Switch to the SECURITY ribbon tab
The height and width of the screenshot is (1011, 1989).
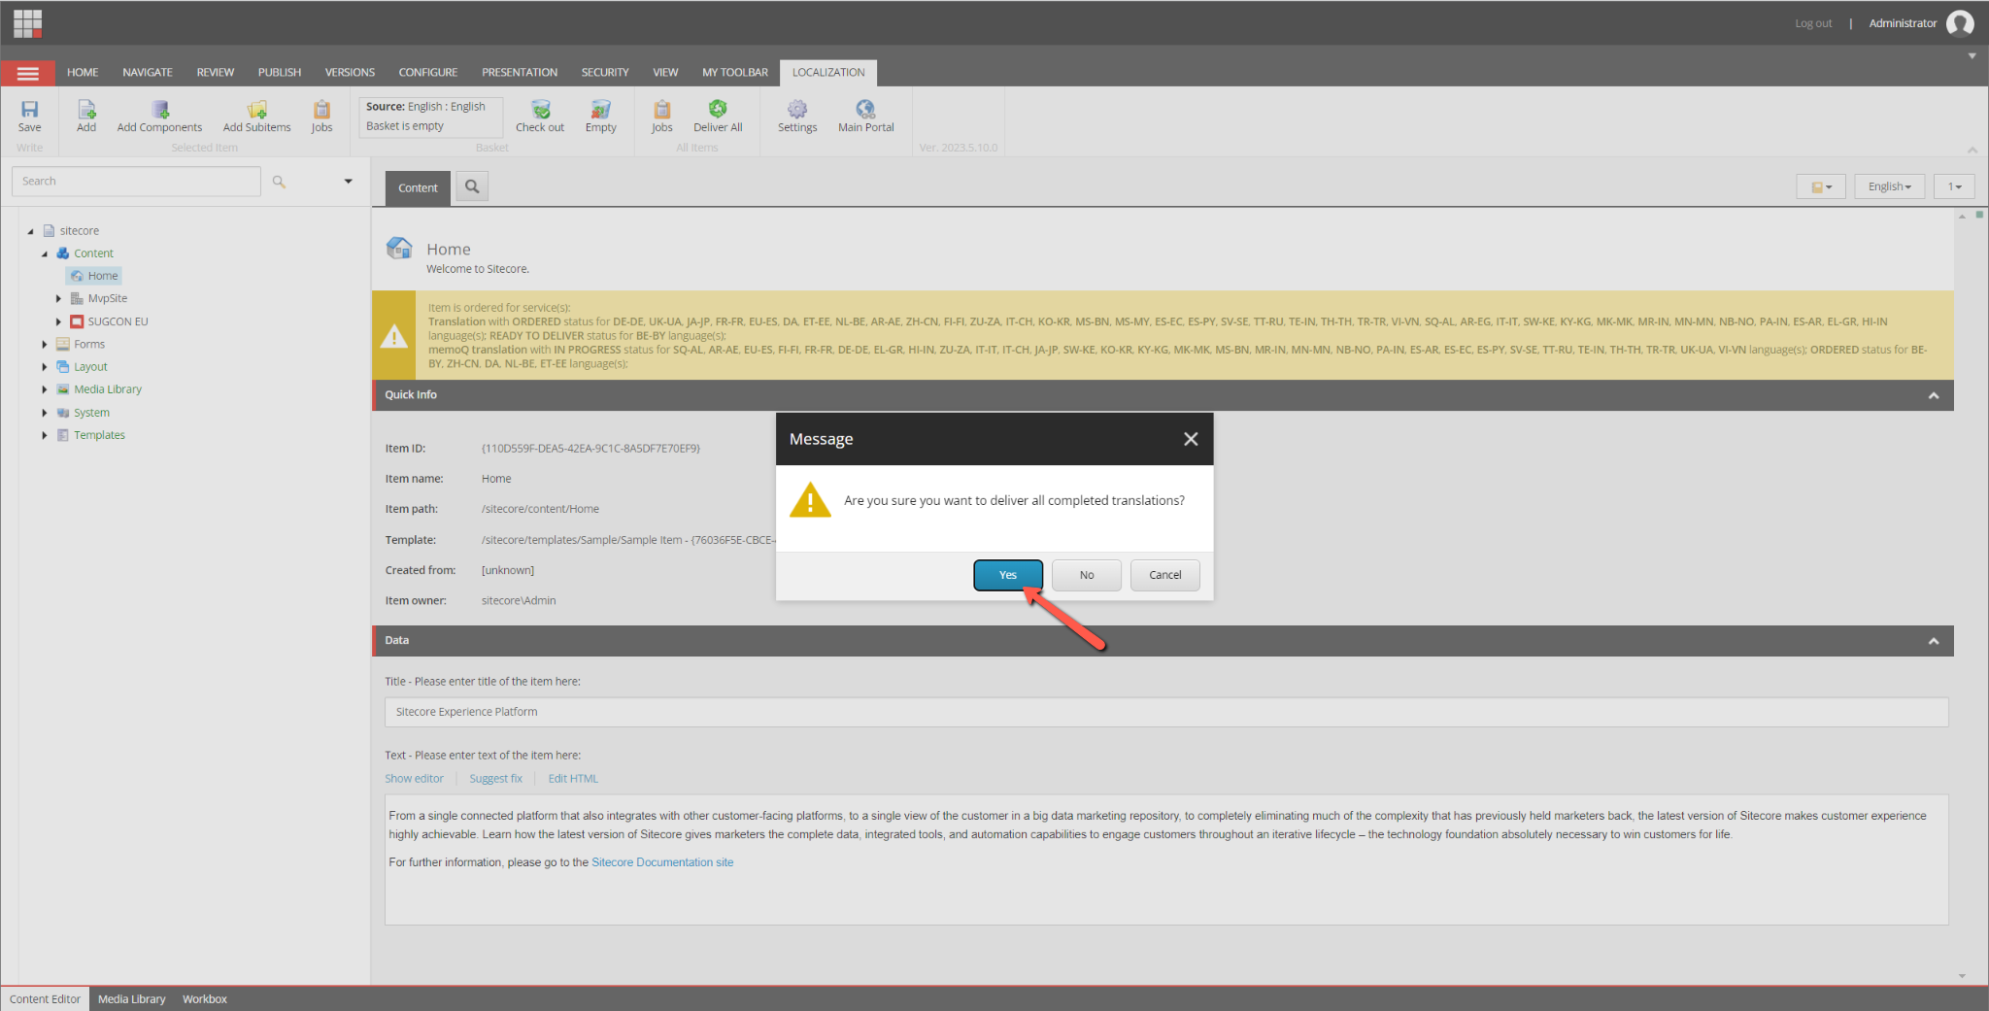click(x=605, y=73)
